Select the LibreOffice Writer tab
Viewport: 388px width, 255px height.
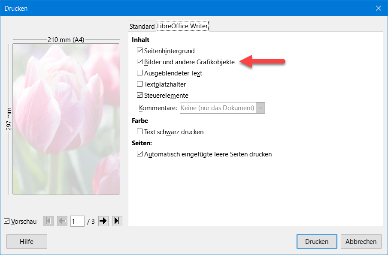[182, 26]
